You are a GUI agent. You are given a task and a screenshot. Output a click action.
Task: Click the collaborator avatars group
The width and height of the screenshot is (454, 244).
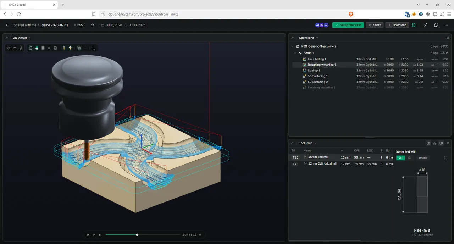click(322, 25)
